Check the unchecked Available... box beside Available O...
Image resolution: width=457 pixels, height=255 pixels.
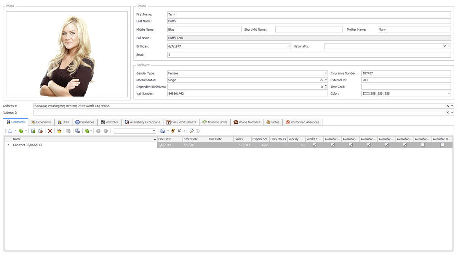coord(423,145)
